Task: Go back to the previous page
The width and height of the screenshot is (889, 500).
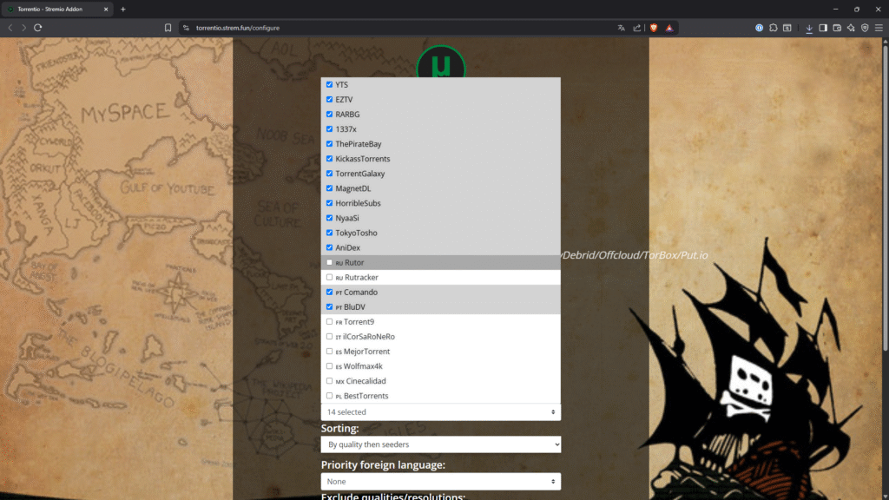Action: 10,28
